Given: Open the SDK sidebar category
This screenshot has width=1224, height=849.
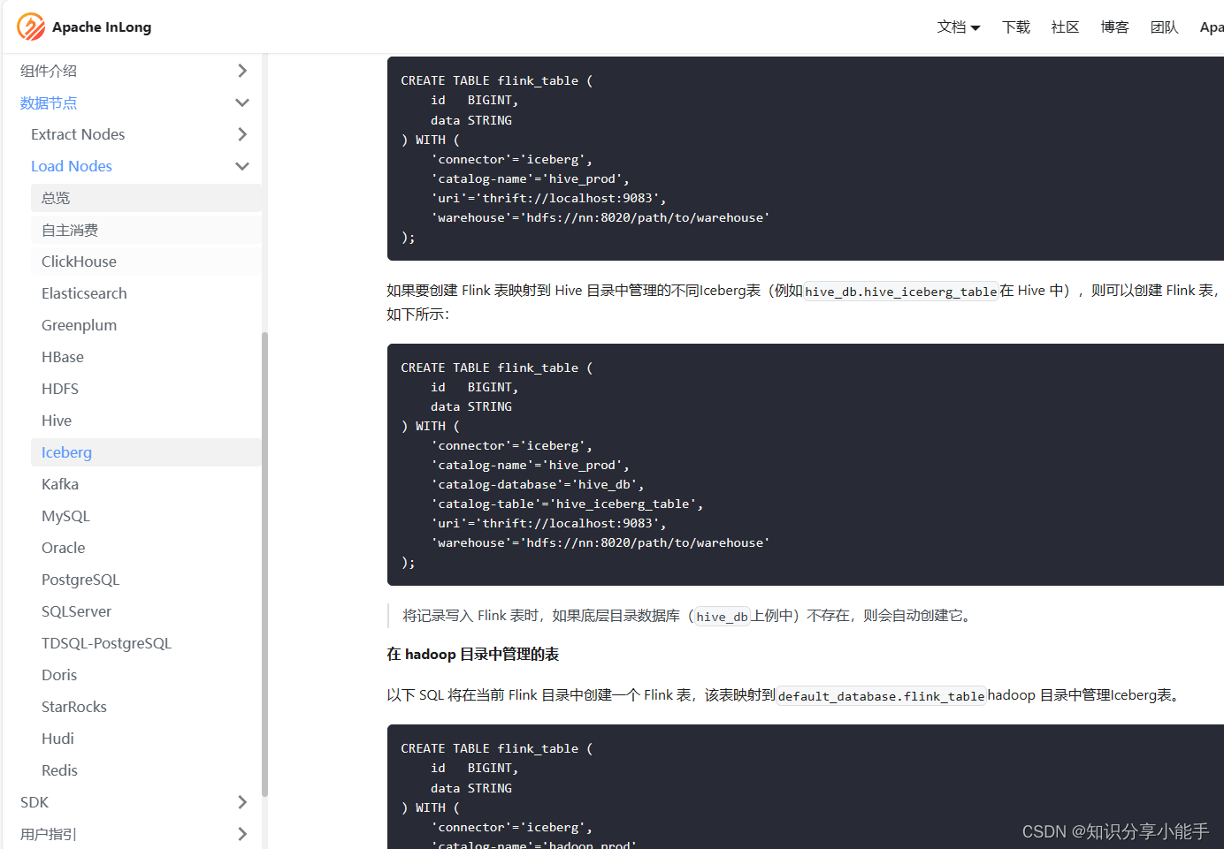Looking at the screenshot, I should (34, 802).
